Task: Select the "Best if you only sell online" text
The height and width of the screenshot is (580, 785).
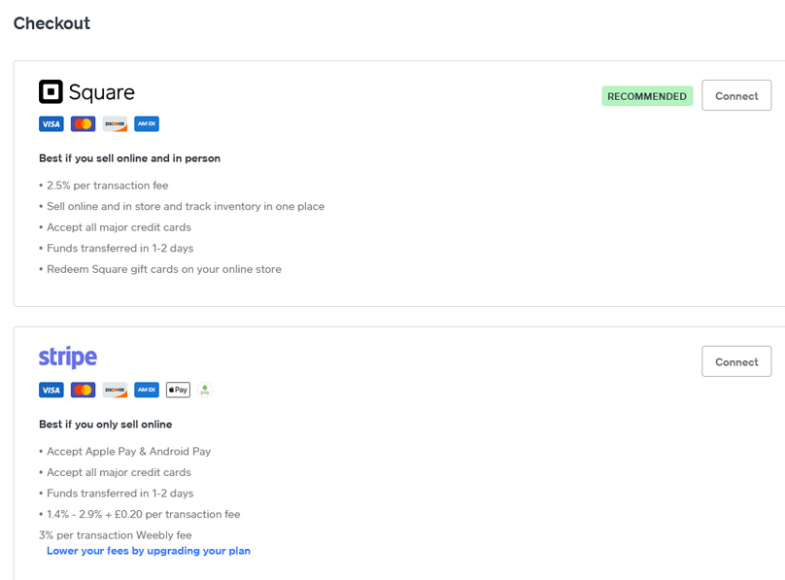Action: [106, 424]
